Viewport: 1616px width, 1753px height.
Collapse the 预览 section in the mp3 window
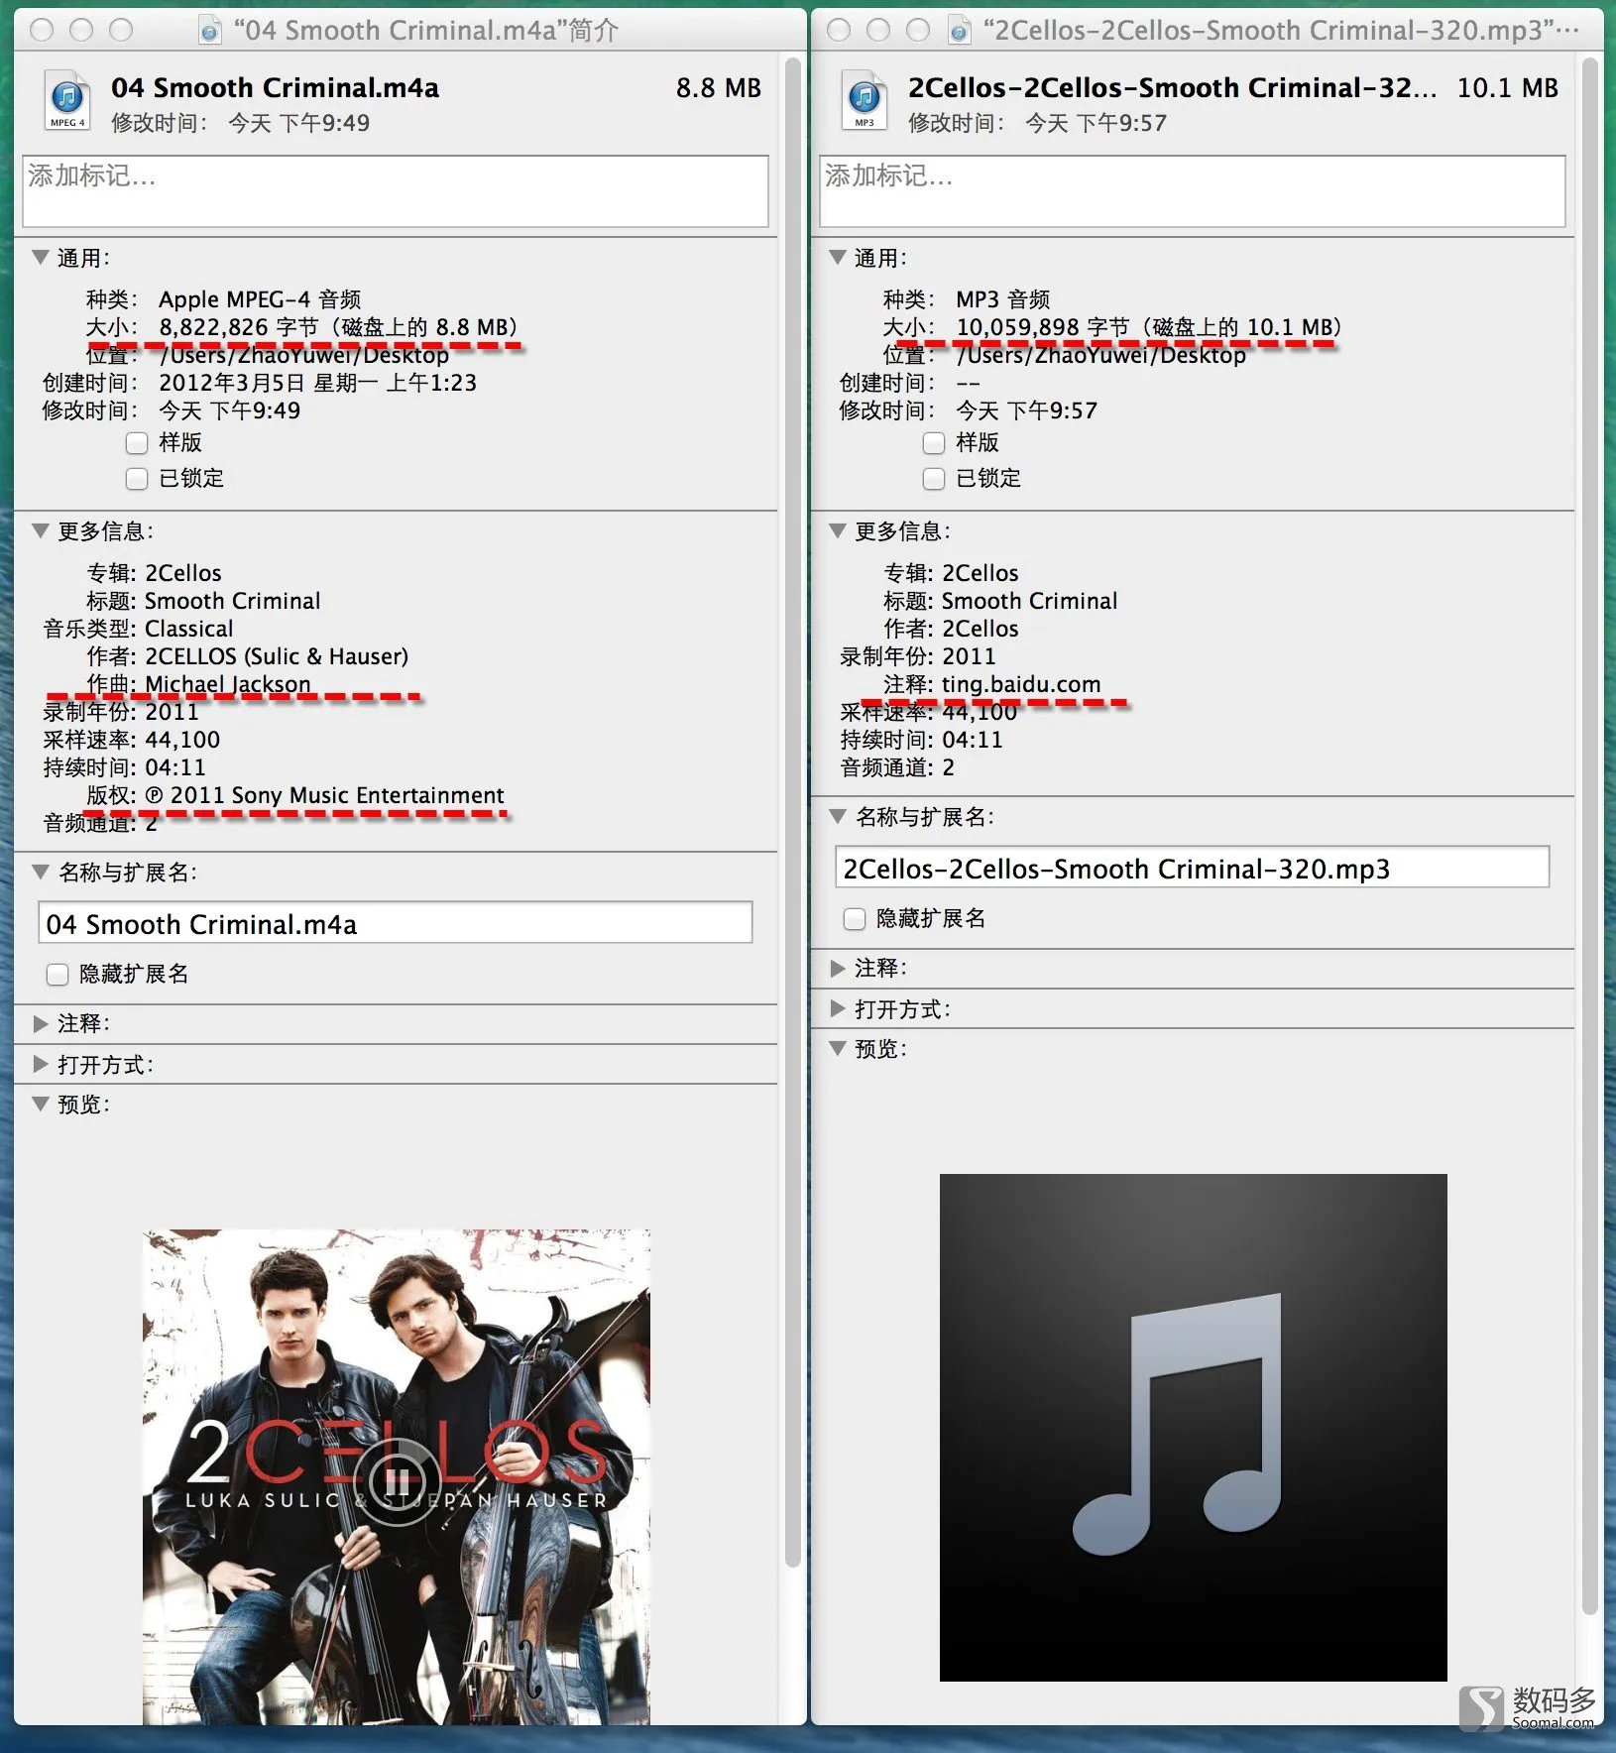(x=838, y=1049)
